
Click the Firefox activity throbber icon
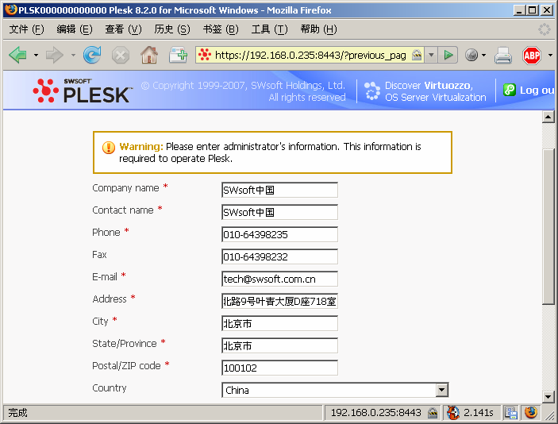point(545,29)
